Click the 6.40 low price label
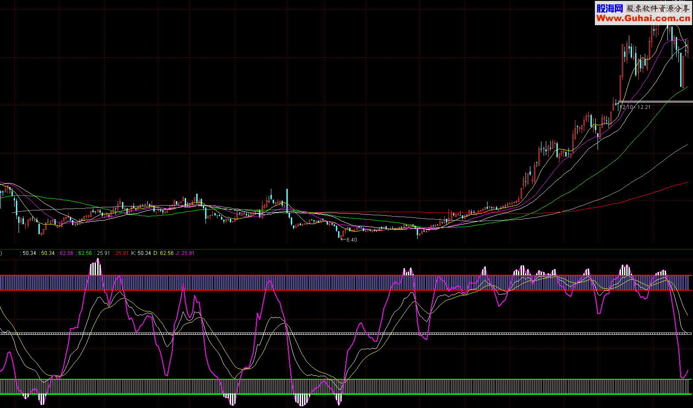Image resolution: width=693 pixels, height=408 pixels. tap(351, 240)
